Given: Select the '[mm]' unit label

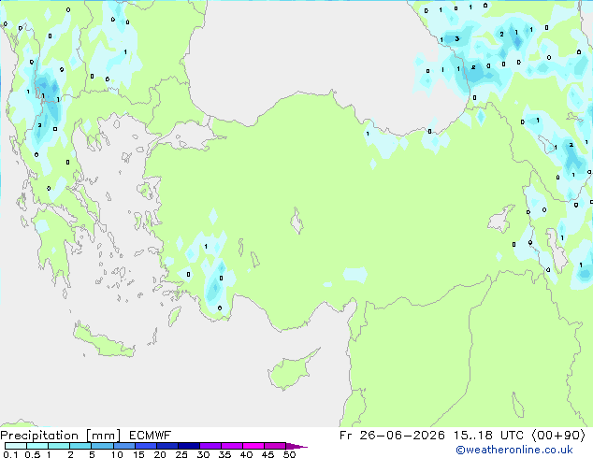Looking at the screenshot, I should tap(103, 436).
